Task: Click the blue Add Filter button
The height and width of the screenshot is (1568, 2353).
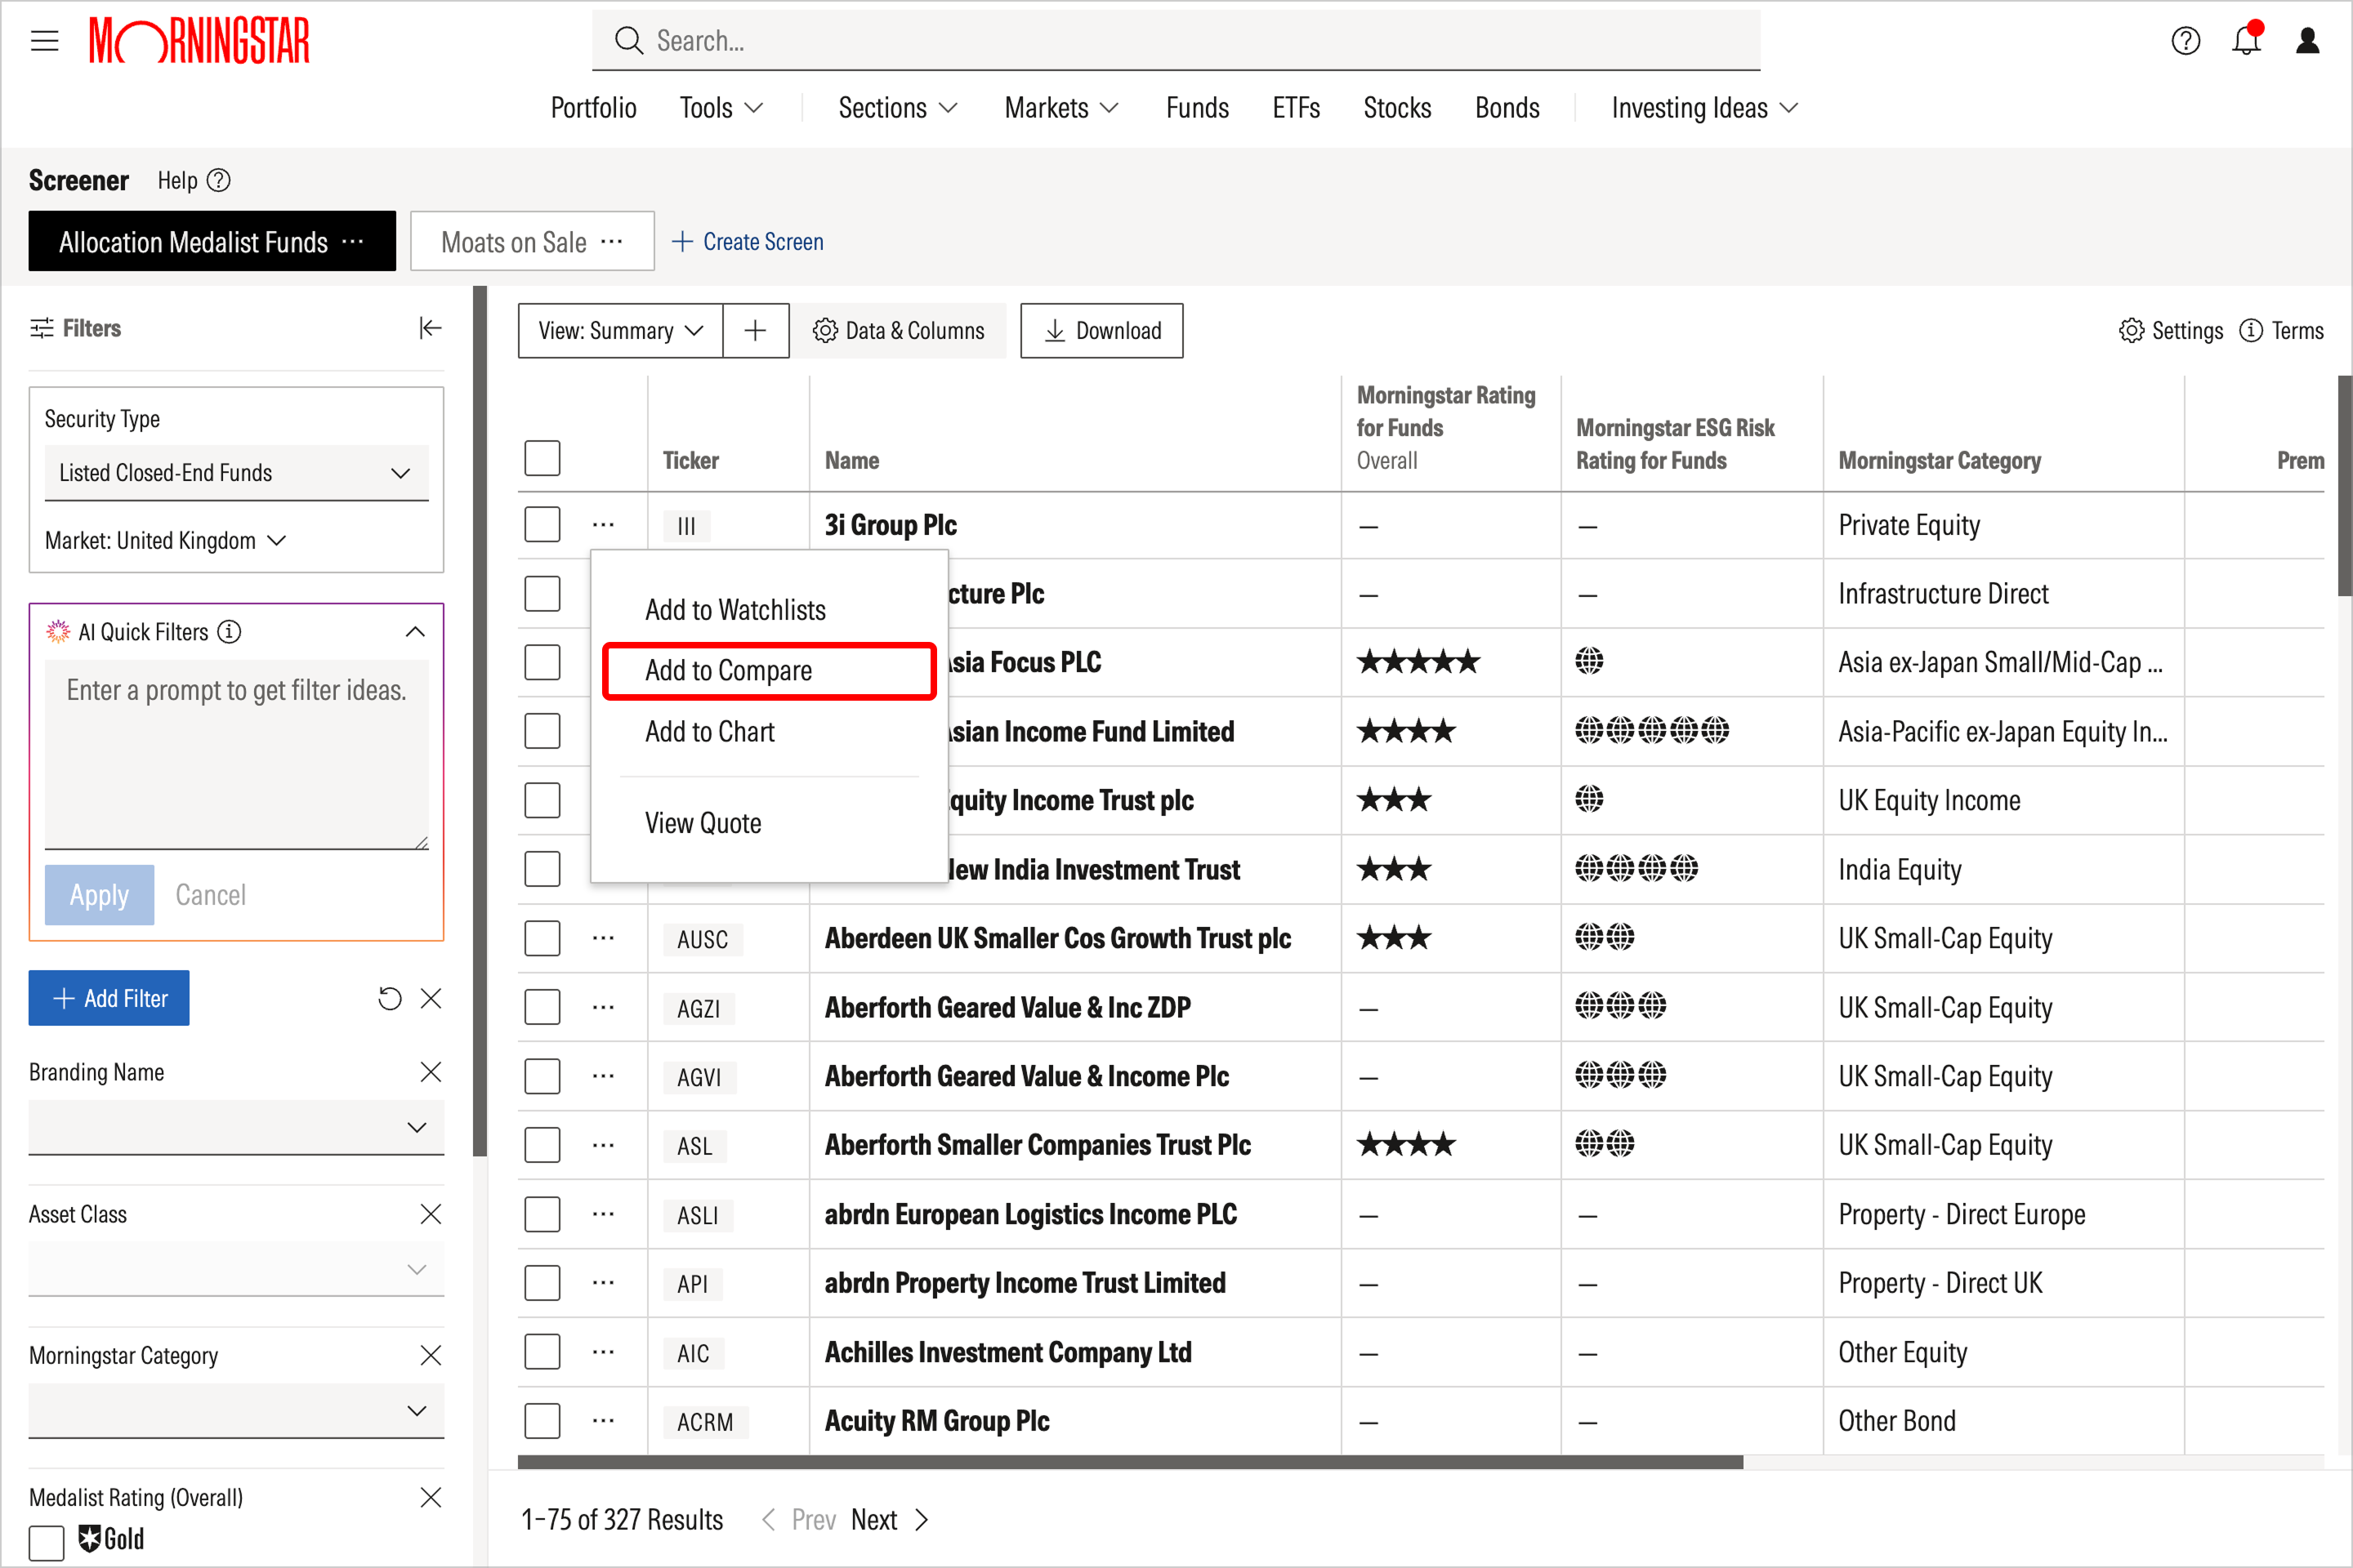Action: coord(109,998)
